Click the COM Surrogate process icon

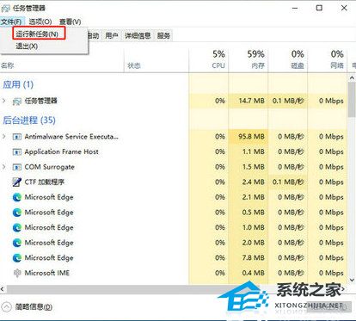[x=17, y=167]
